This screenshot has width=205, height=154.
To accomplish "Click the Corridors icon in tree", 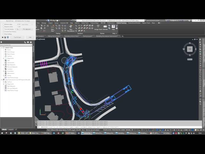I will [x=6, y=69].
